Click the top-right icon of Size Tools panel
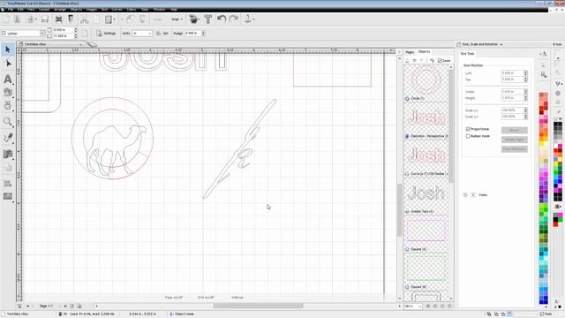 [x=544, y=54]
